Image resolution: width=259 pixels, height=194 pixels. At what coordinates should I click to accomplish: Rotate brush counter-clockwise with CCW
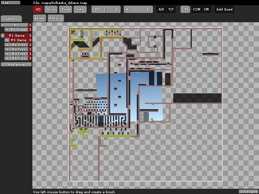click(197, 9)
